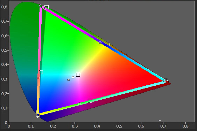The image size is (197, 131).
Task: Click the horizontal axis label 0,4
Action: click(97, 126)
